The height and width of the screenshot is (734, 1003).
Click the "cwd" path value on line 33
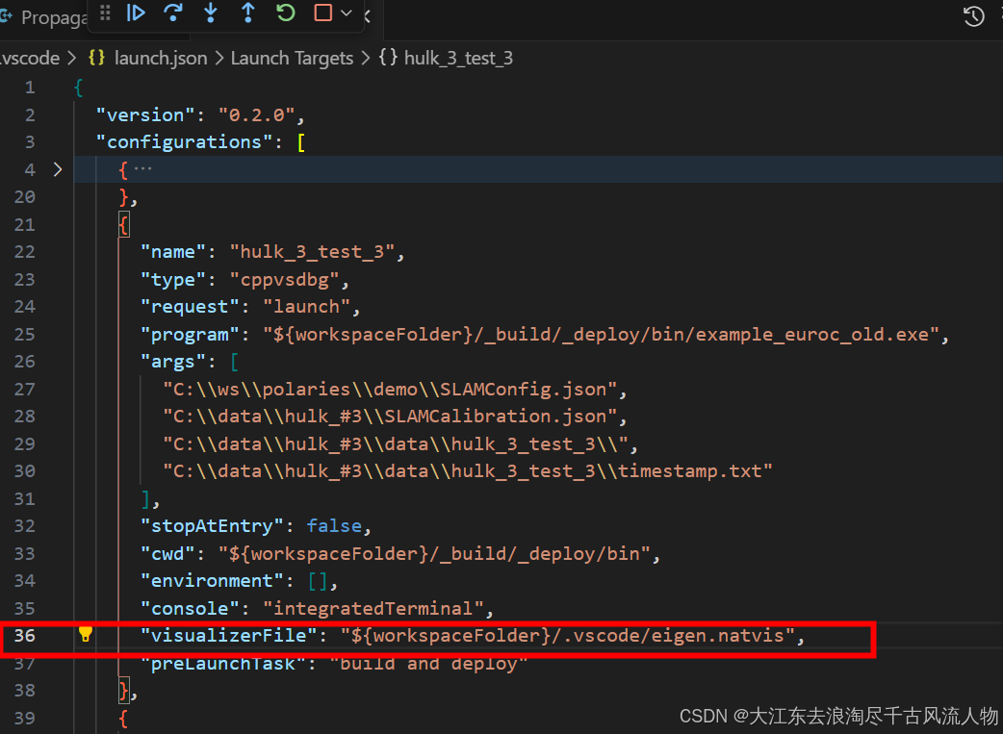pyautogui.click(x=434, y=554)
